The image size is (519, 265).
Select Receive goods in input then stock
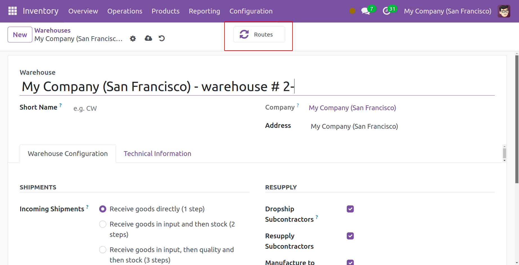103,224
